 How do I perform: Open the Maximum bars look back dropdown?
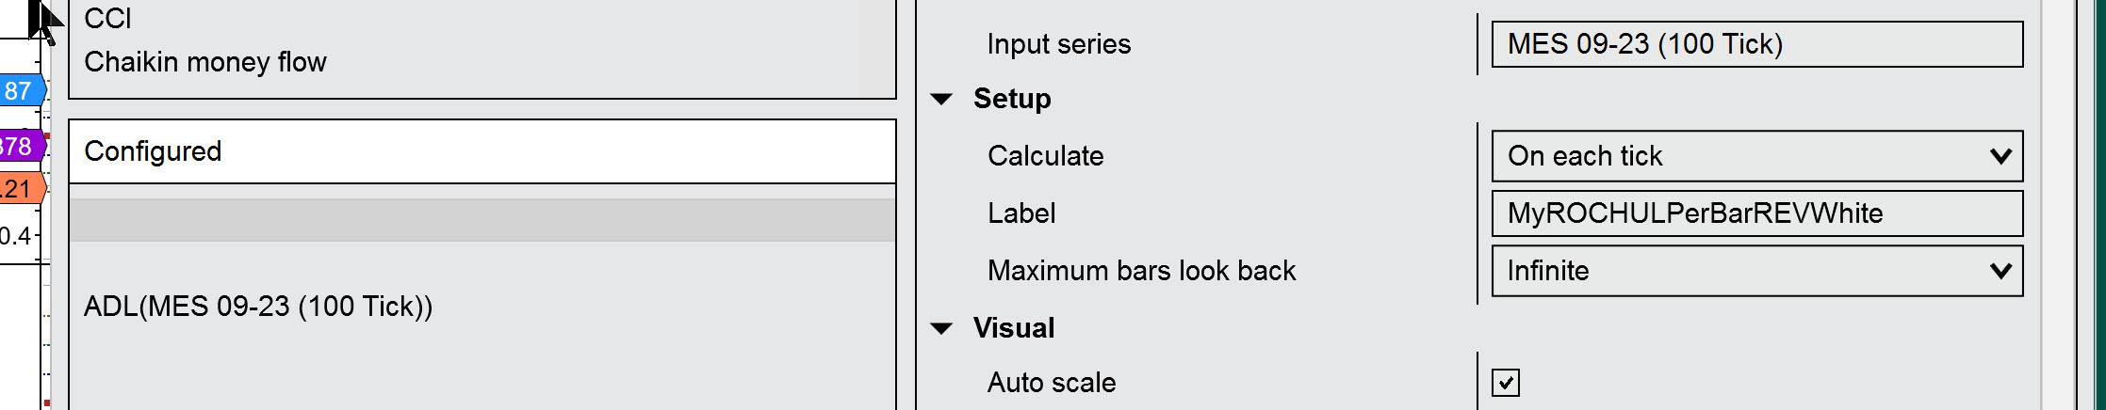[1756, 271]
